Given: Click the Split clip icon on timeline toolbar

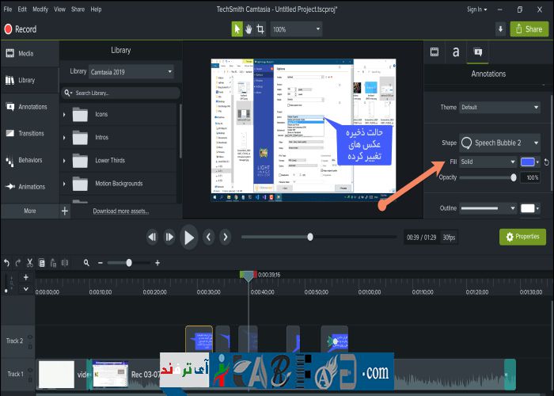Looking at the screenshot, I should [64, 262].
